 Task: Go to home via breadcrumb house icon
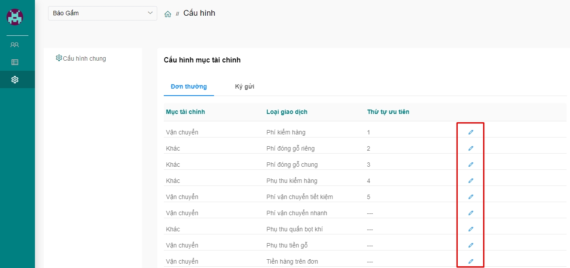(x=168, y=14)
